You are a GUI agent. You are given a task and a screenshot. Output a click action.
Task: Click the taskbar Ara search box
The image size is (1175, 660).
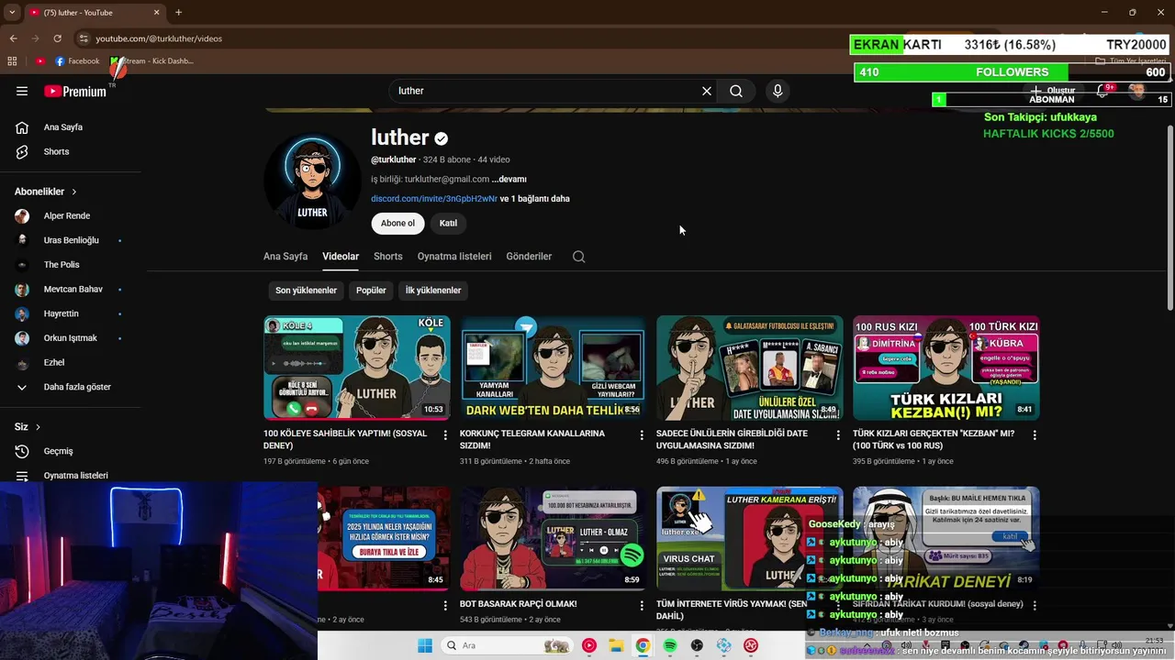click(x=506, y=645)
